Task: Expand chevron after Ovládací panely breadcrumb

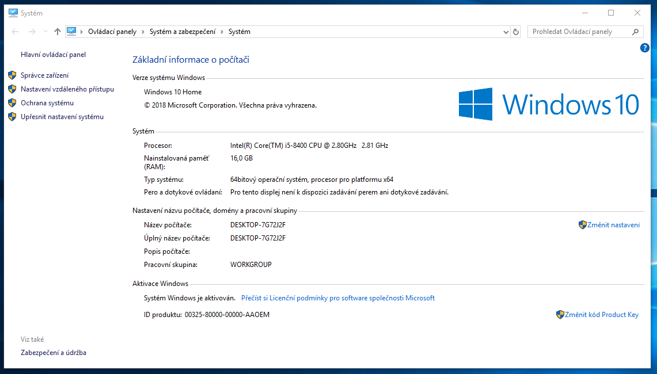Action: coord(143,32)
